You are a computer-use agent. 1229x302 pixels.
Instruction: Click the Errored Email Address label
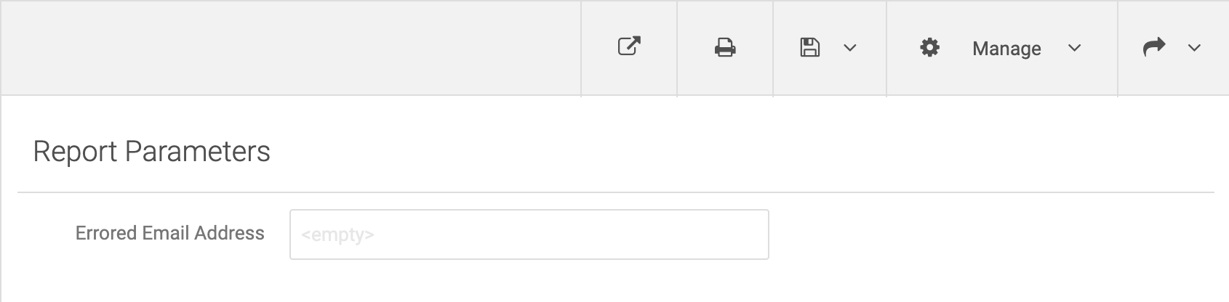170,233
